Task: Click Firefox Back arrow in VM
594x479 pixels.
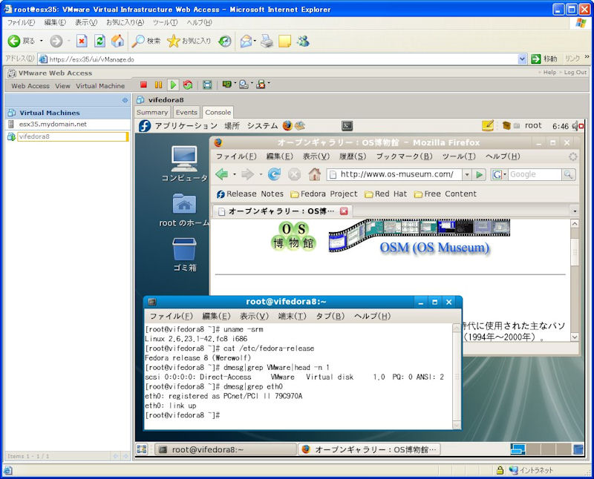Action: [221, 174]
